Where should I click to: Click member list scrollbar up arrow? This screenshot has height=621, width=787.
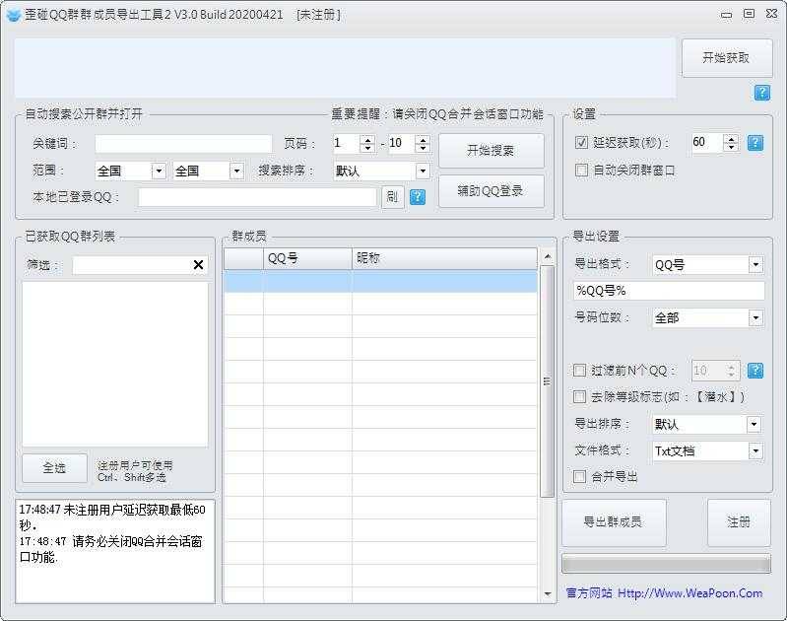coord(548,256)
